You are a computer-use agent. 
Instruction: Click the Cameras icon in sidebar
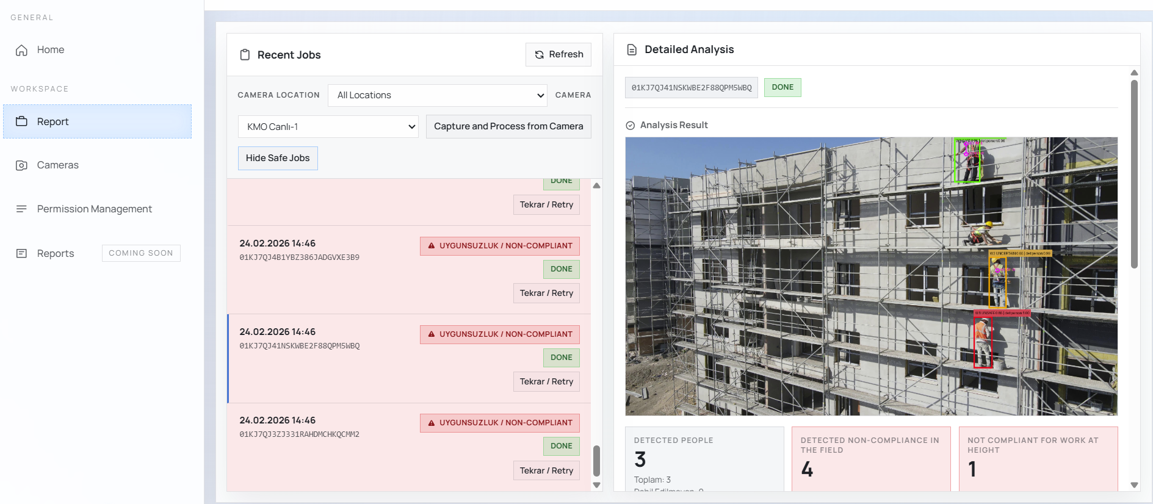tap(21, 165)
